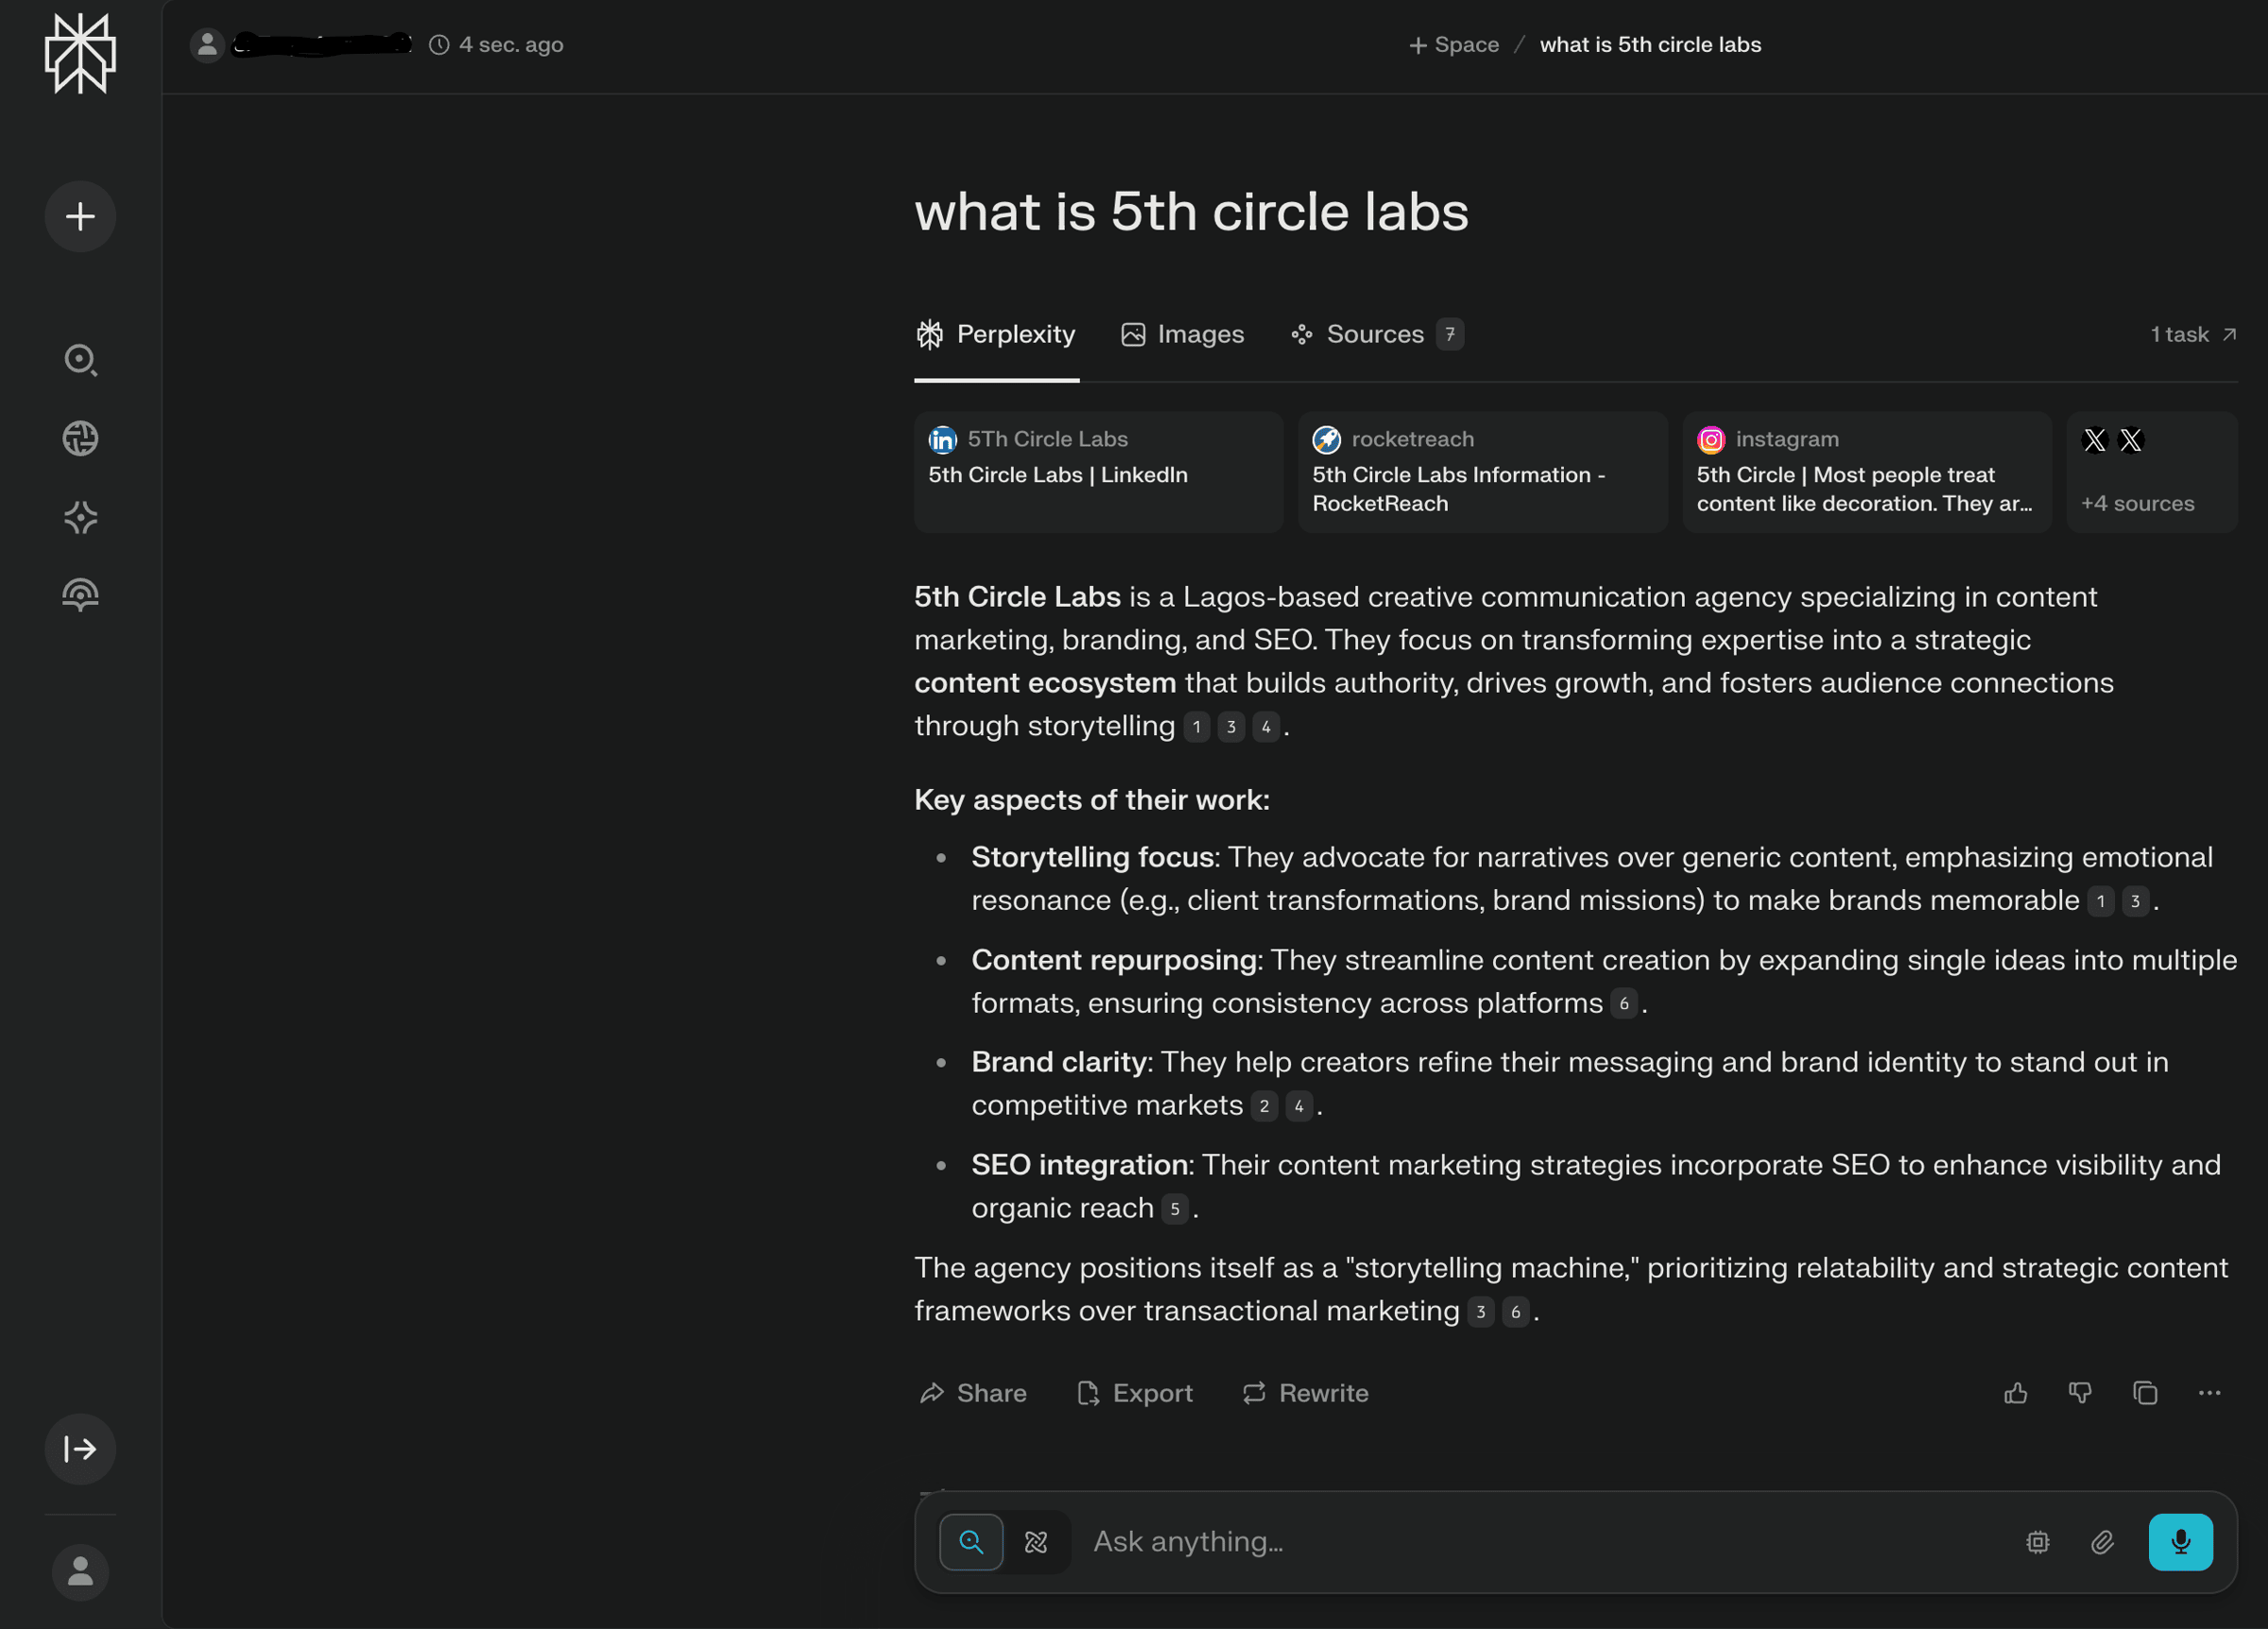Click the Instagram favicon icon
Image resolution: width=2268 pixels, height=1629 pixels.
[x=1710, y=439]
